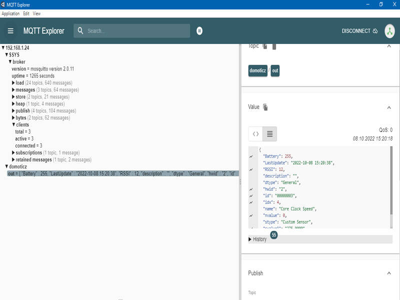Collapse the Value panel chevron

pos(389,107)
